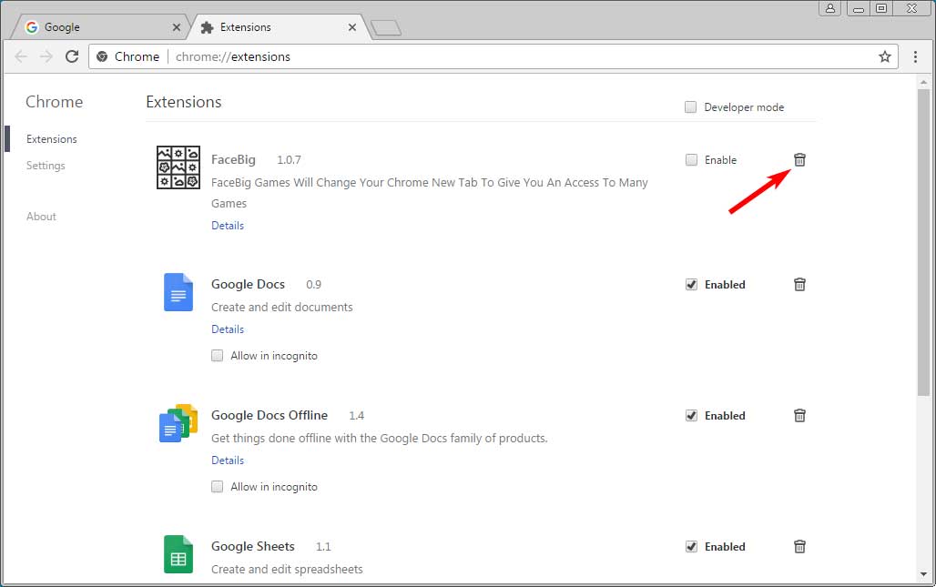
Task: Disable the Google Sheets extension
Action: [x=690, y=546]
